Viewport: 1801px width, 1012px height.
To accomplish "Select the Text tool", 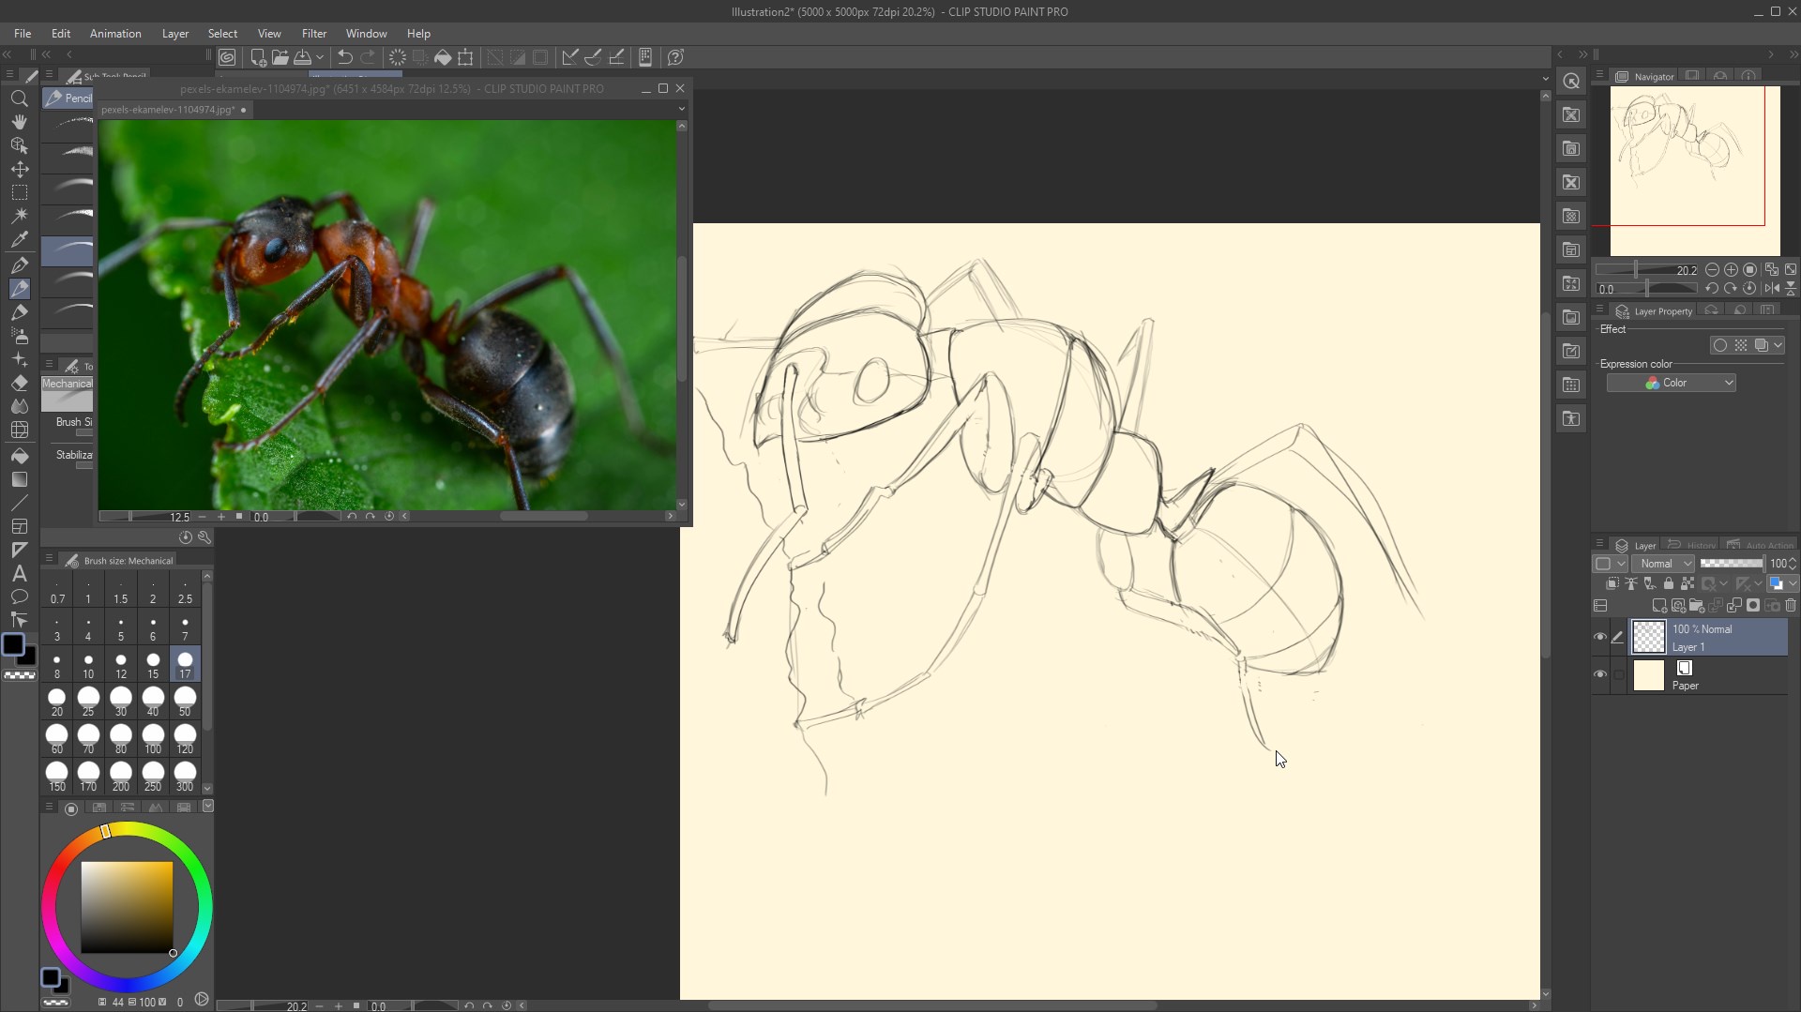I will (19, 573).
